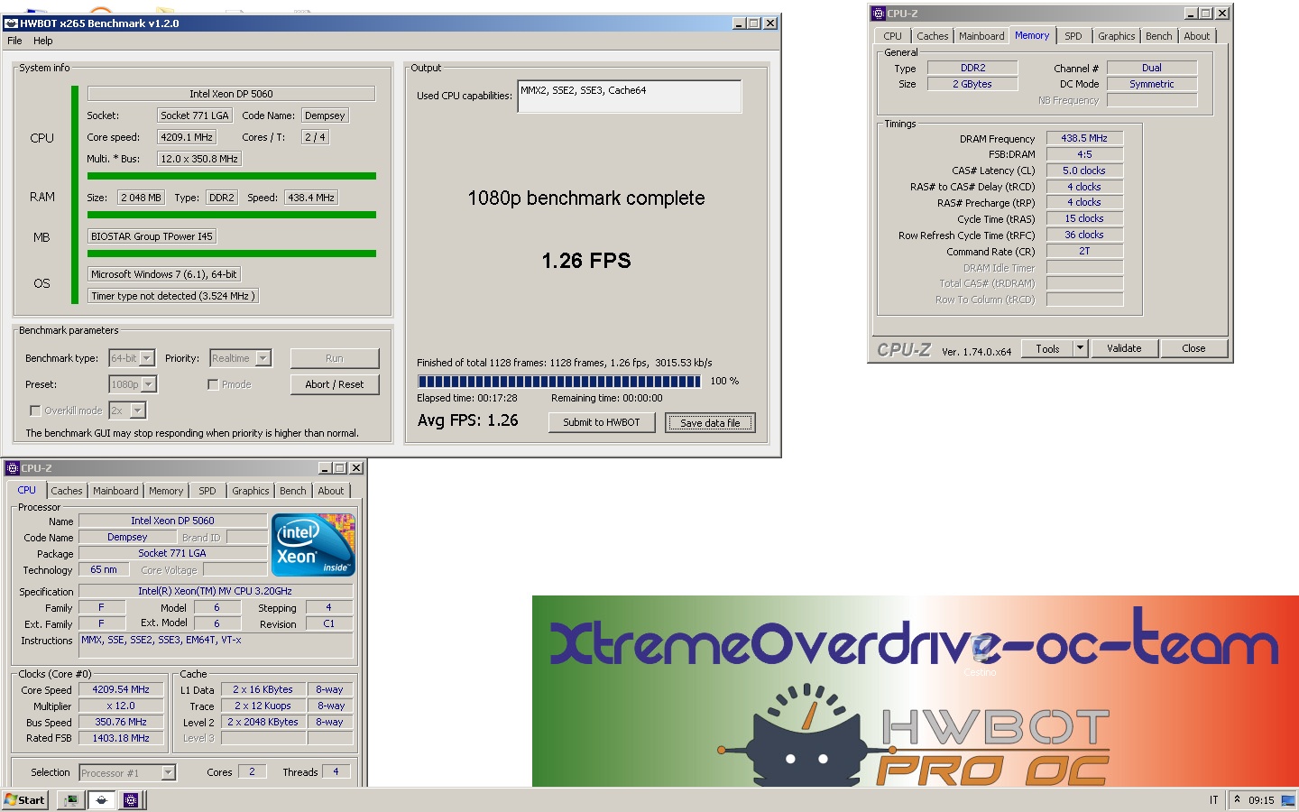
Task: Show hidden tray icons with the chevron
Action: point(1237,799)
